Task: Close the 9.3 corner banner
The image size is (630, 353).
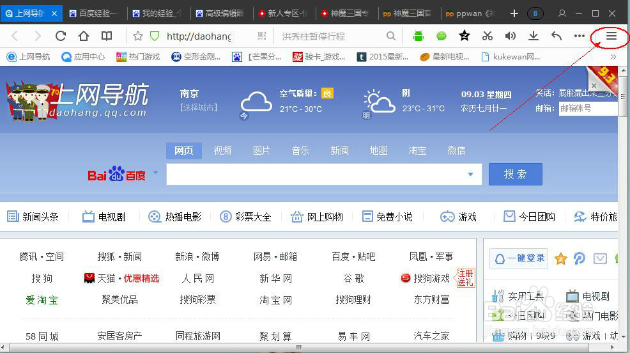Action: (594, 85)
